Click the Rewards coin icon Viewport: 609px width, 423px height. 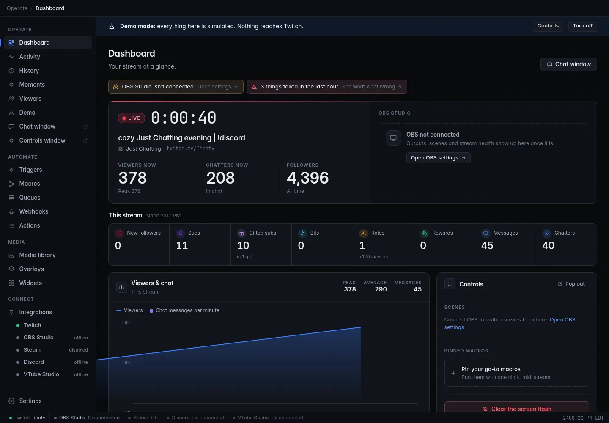tap(425, 233)
